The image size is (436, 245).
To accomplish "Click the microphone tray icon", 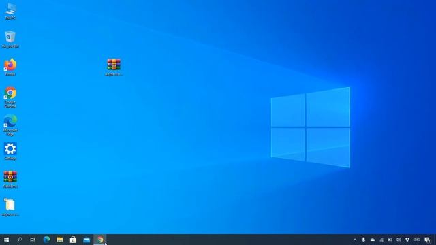I will [363, 240].
